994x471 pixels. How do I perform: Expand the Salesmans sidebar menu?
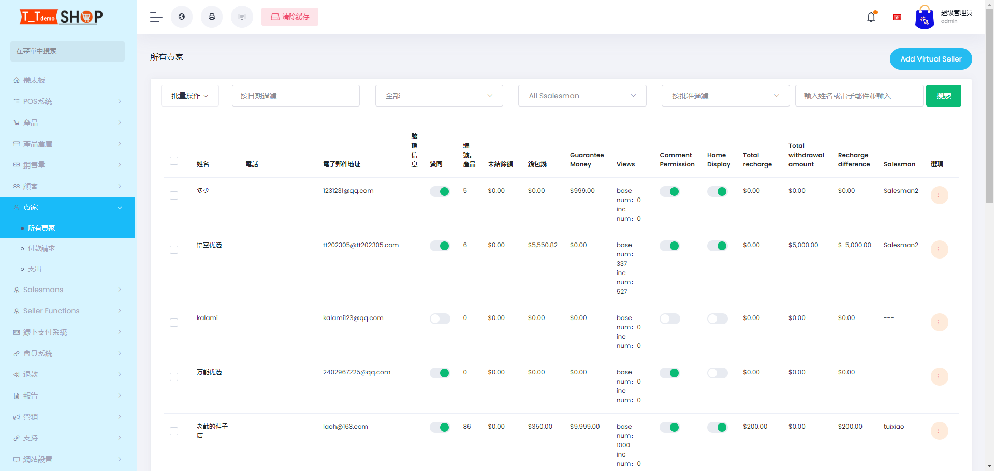(x=67, y=290)
